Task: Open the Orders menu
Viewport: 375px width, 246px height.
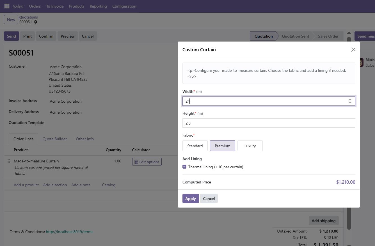Action: pos(35,6)
